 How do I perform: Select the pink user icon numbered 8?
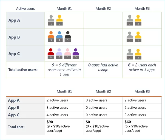coord(67,53)
